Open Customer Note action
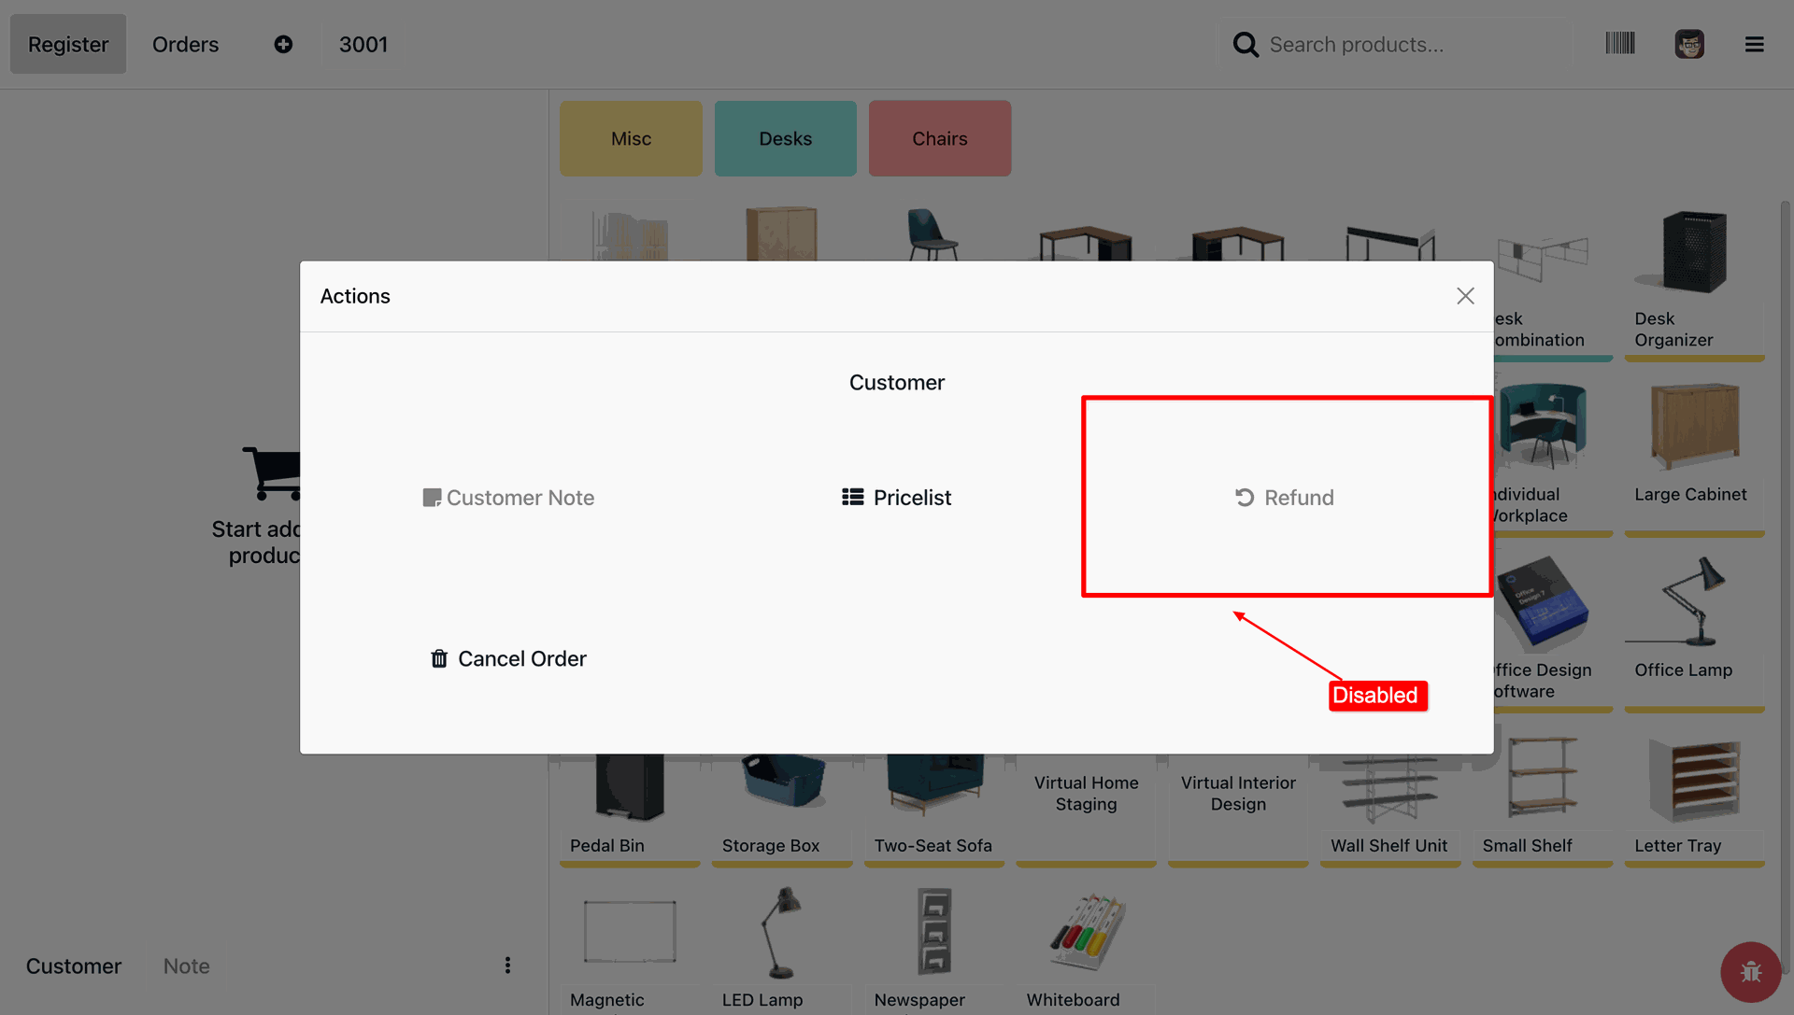Image resolution: width=1794 pixels, height=1015 pixels. click(508, 498)
